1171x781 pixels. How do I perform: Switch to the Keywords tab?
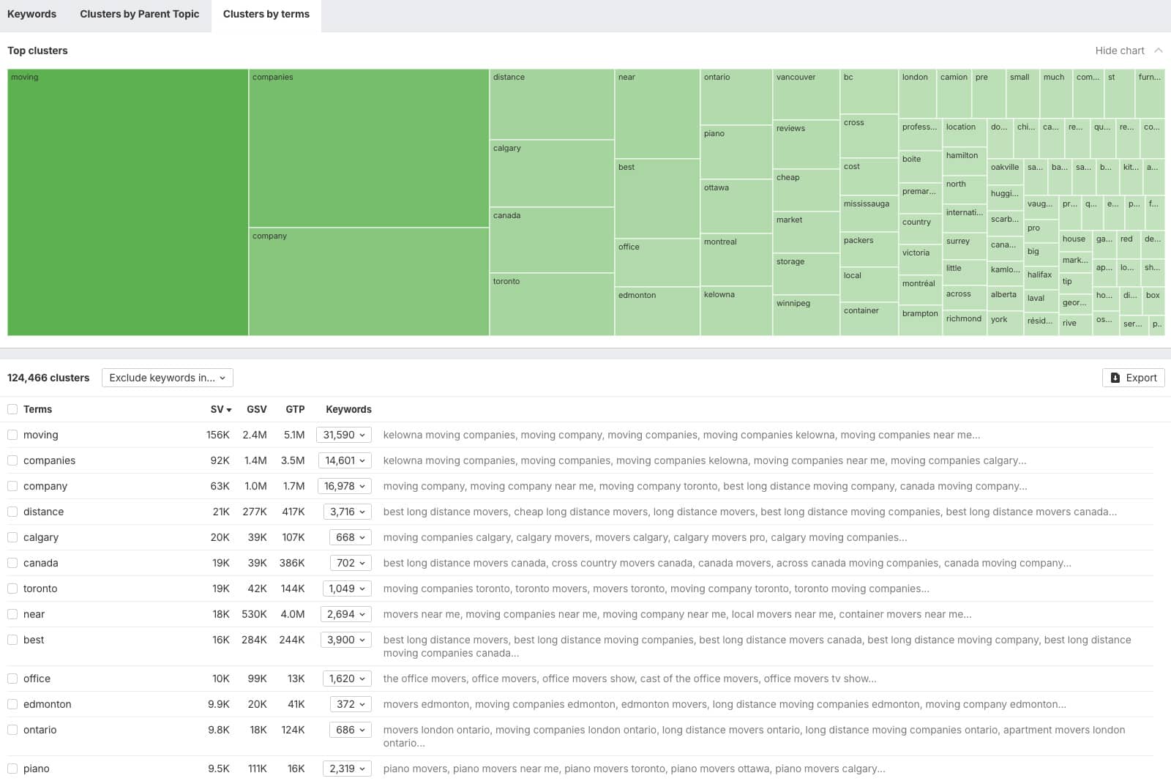31,14
